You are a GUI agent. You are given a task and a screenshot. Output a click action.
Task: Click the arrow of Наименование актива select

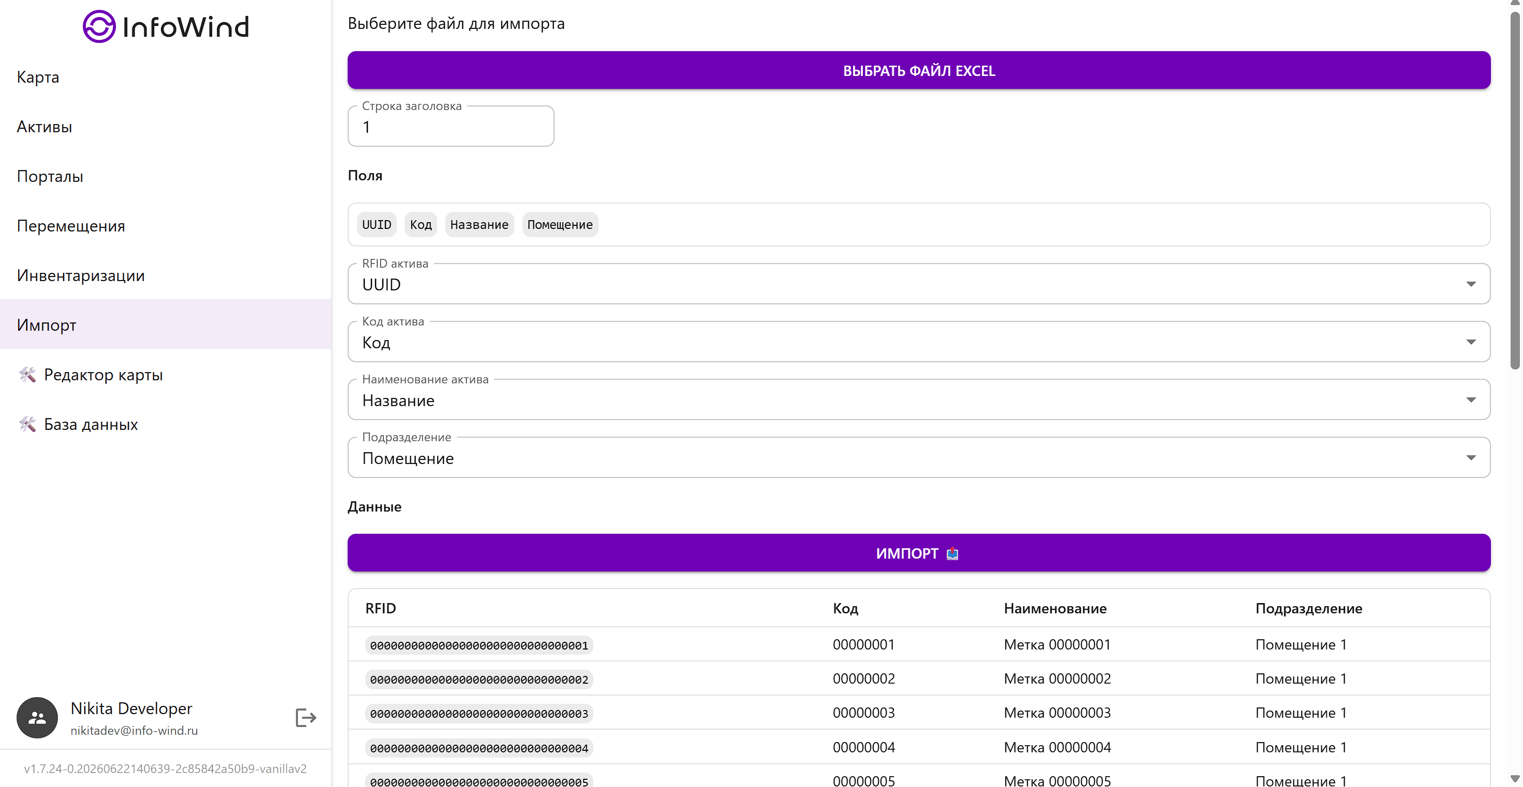(x=1471, y=399)
